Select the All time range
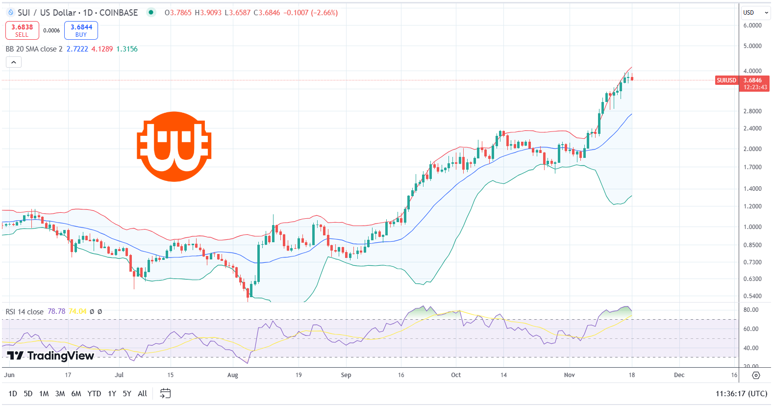This screenshot has width=773, height=407. pos(142,394)
